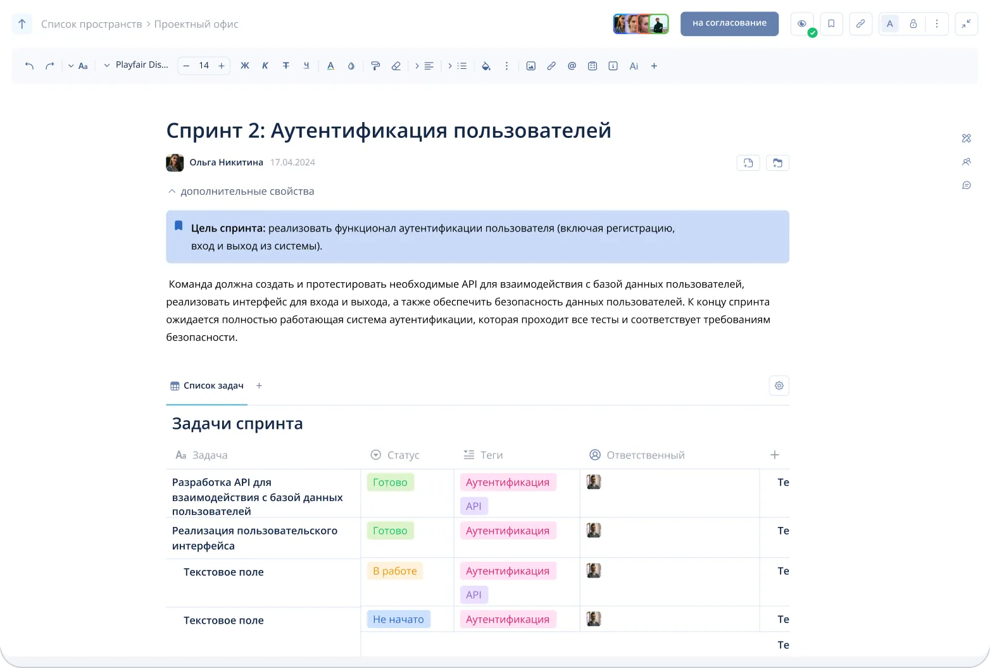Open toolbar more options dots
990x668 pixels.
coord(506,66)
